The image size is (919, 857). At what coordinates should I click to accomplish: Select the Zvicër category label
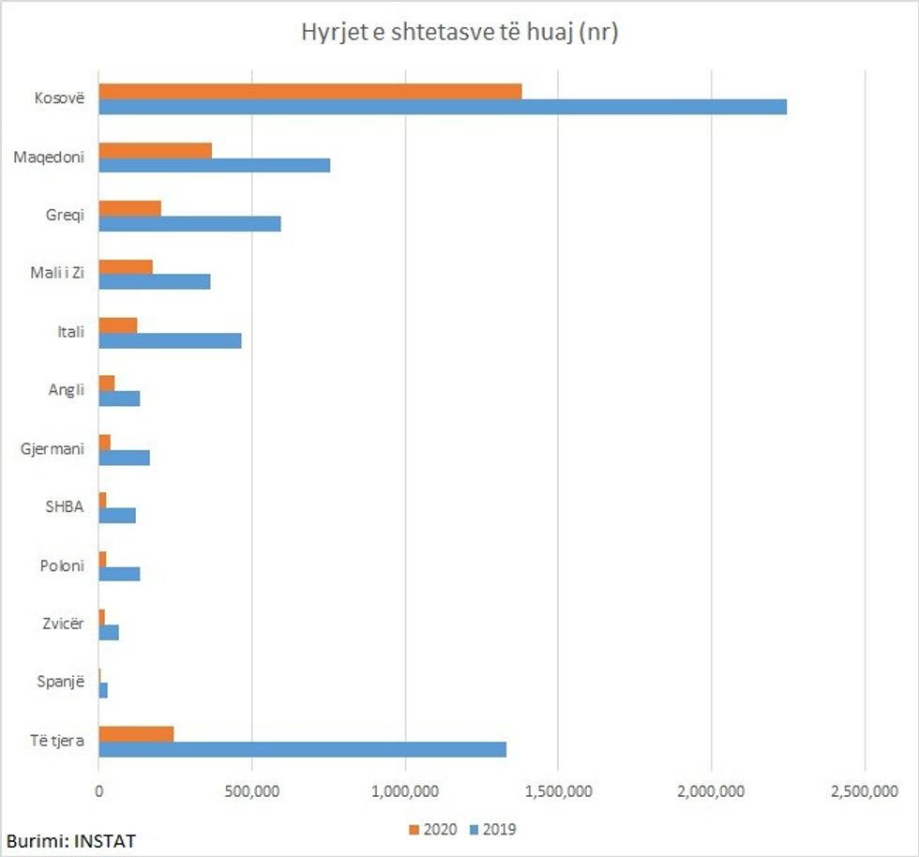63,624
